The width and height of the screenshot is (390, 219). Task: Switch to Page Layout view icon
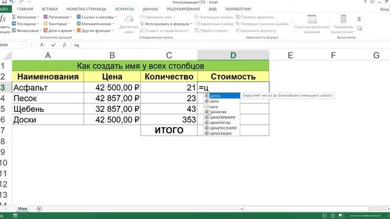pos(333,215)
